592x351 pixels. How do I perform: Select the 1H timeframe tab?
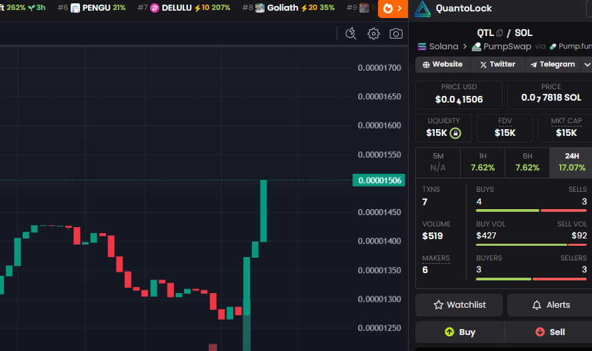(x=483, y=163)
